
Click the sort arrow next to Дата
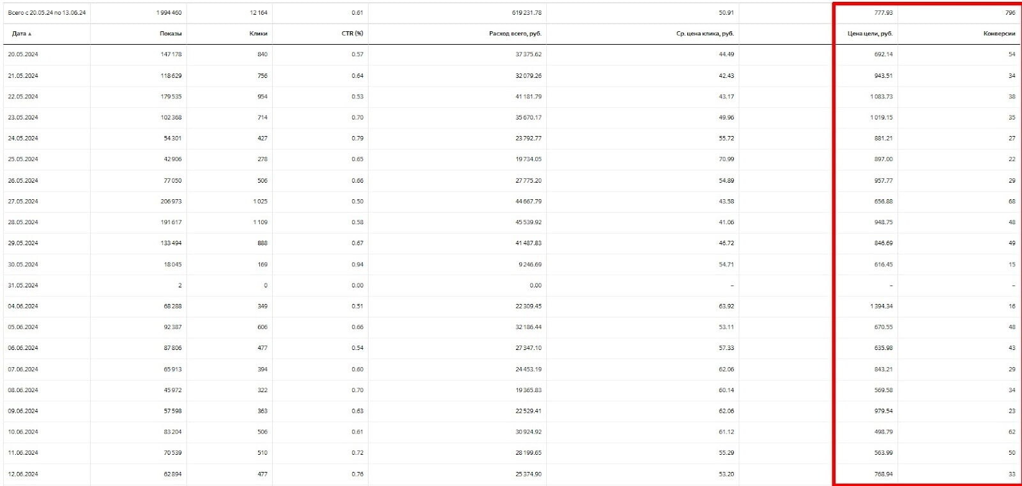[30, 34]
